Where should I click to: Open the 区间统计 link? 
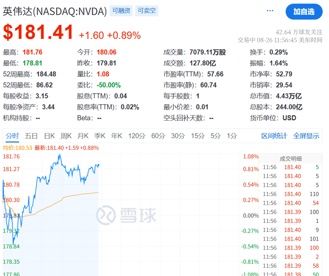coord(274,136)
